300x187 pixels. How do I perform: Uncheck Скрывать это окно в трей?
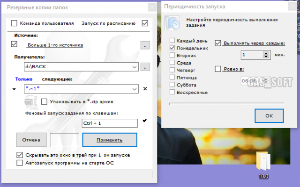(20, 155)
